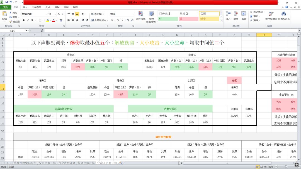Toggle italic formatting
The image size is (301, 169).
[28, 20]
